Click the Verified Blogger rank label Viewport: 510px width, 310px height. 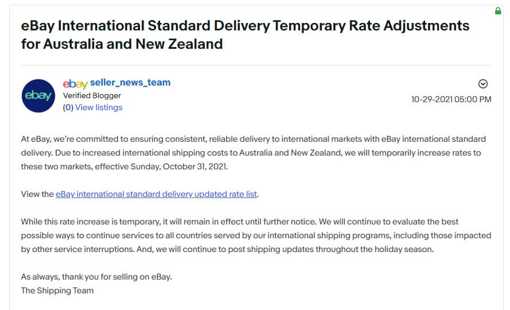[92, 95]
